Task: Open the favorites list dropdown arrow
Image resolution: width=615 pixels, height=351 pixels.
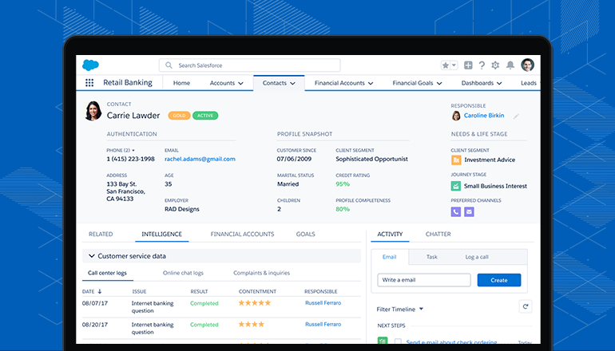Action: pyautogui.click(x=454, y=65)
